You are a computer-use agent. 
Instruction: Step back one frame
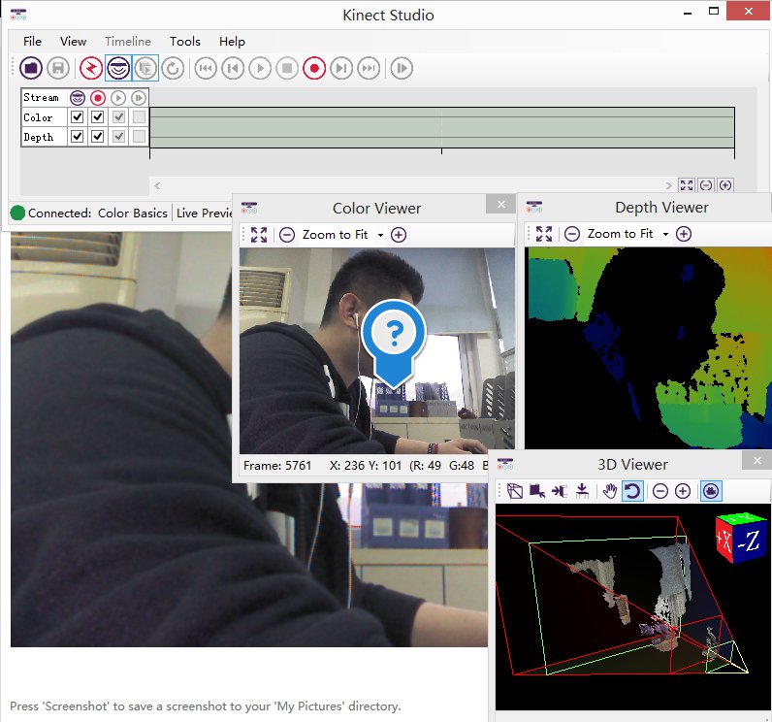(233, 68)
